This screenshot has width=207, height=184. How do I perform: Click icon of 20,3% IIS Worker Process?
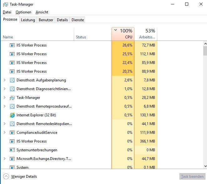tap(12, 71)
